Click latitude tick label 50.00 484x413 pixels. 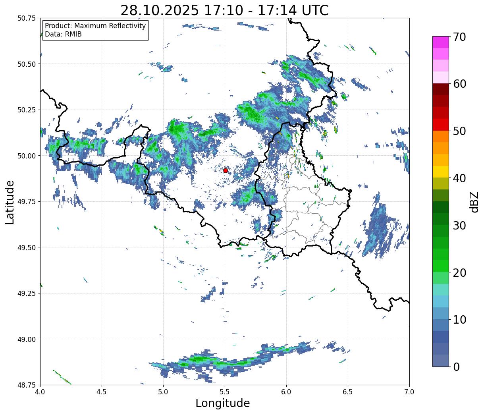click(x=27, y=156)
